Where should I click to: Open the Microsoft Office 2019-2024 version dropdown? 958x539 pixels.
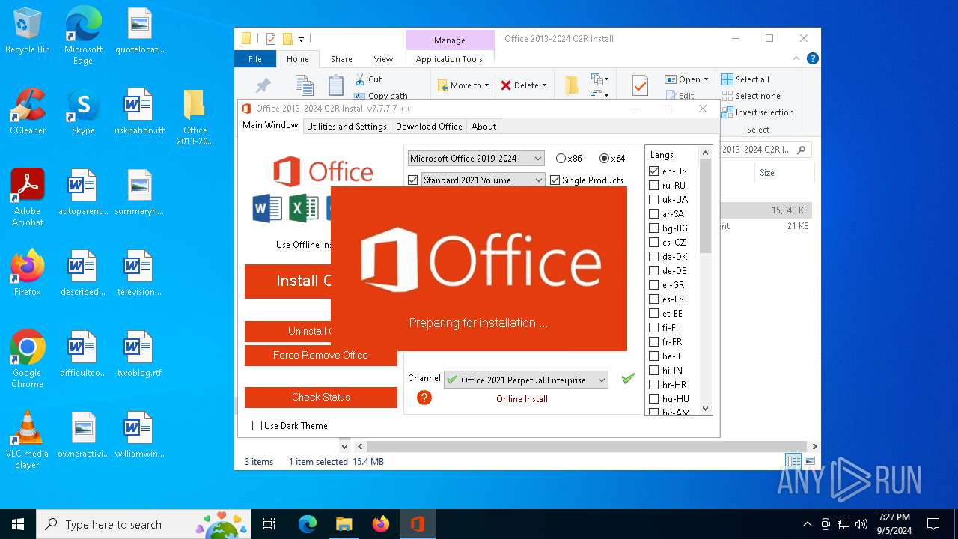(x=476, y=159)
